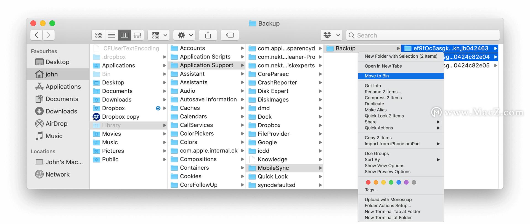
Task: Select the Google folder icon
Action: pos(252,143)
